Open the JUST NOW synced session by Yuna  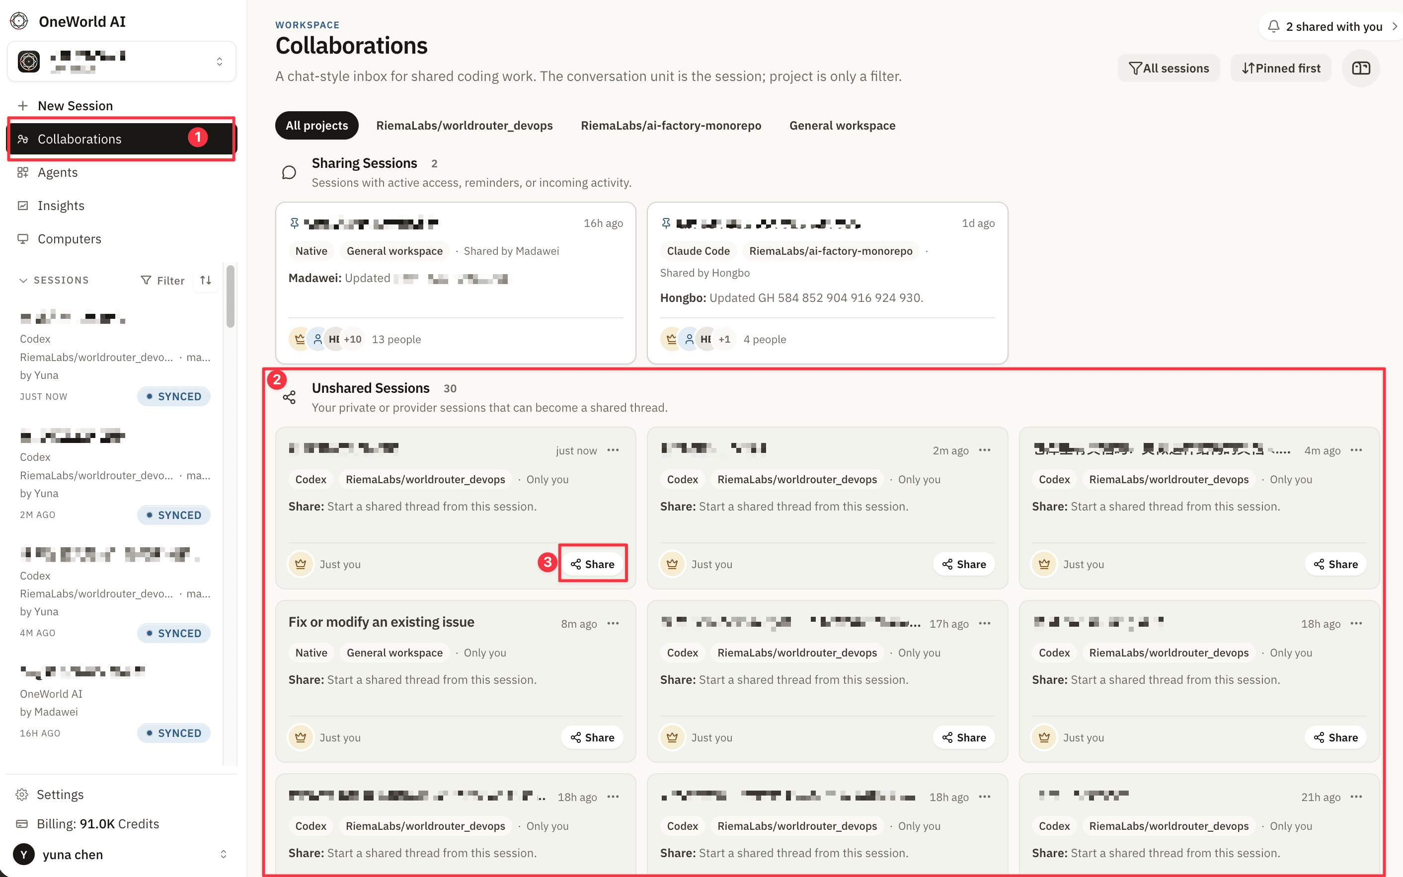(115, 357)
